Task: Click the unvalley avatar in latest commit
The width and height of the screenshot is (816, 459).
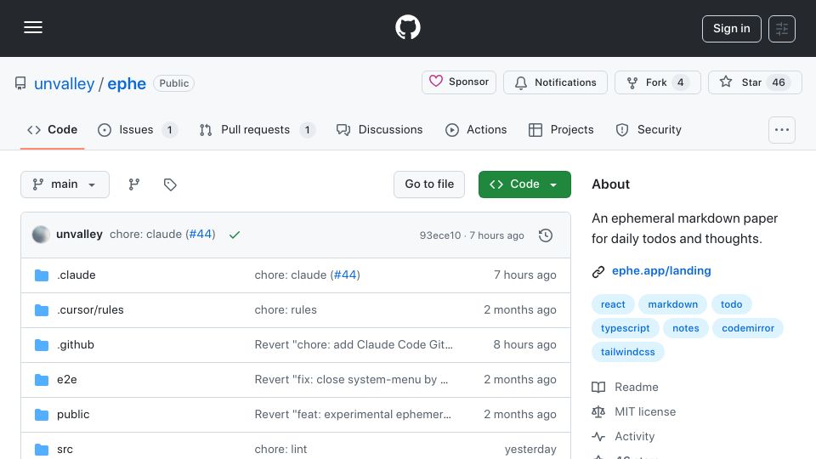Action: (x=41, y=235)
